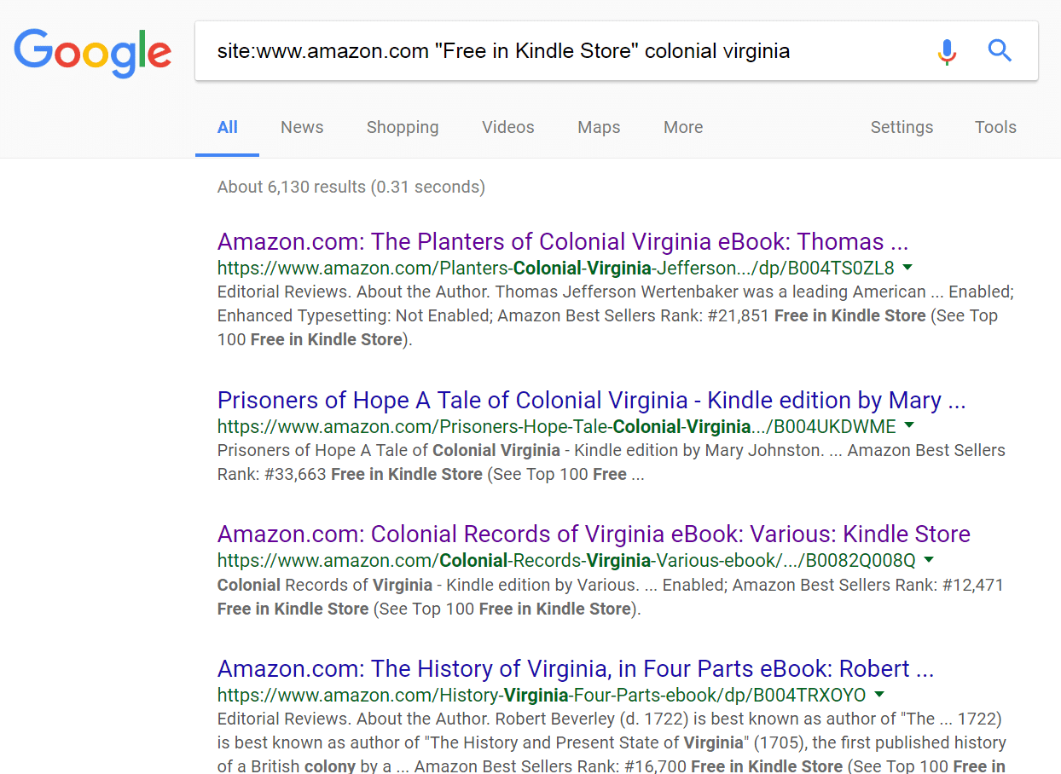Open The Planters of Colonial Virginia result
This screenshot has width=1061, height=774.
pos(562,241)
